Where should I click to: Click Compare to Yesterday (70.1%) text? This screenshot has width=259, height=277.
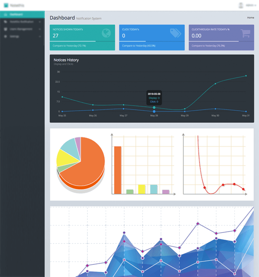point(69,46)
